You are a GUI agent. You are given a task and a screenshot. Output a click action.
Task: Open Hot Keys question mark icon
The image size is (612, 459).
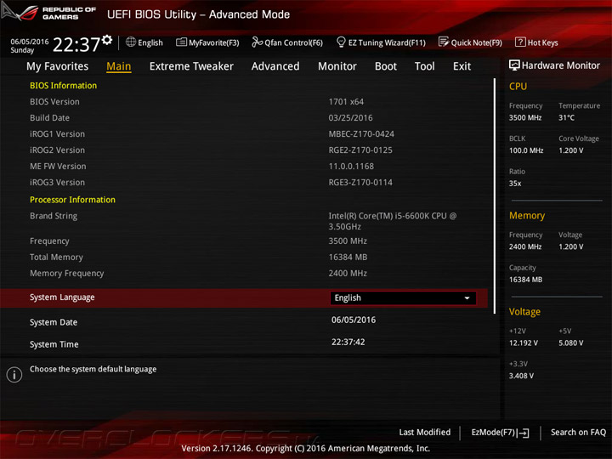520,42
